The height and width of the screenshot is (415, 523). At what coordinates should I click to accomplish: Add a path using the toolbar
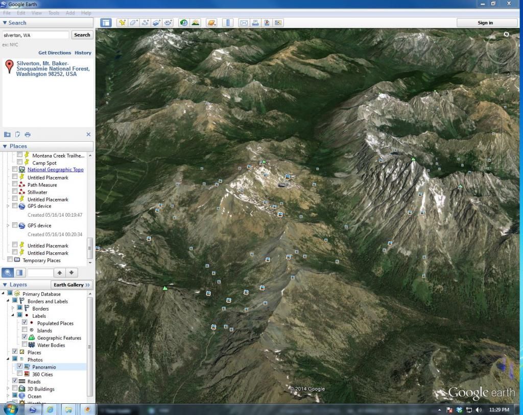click(145, 22)
